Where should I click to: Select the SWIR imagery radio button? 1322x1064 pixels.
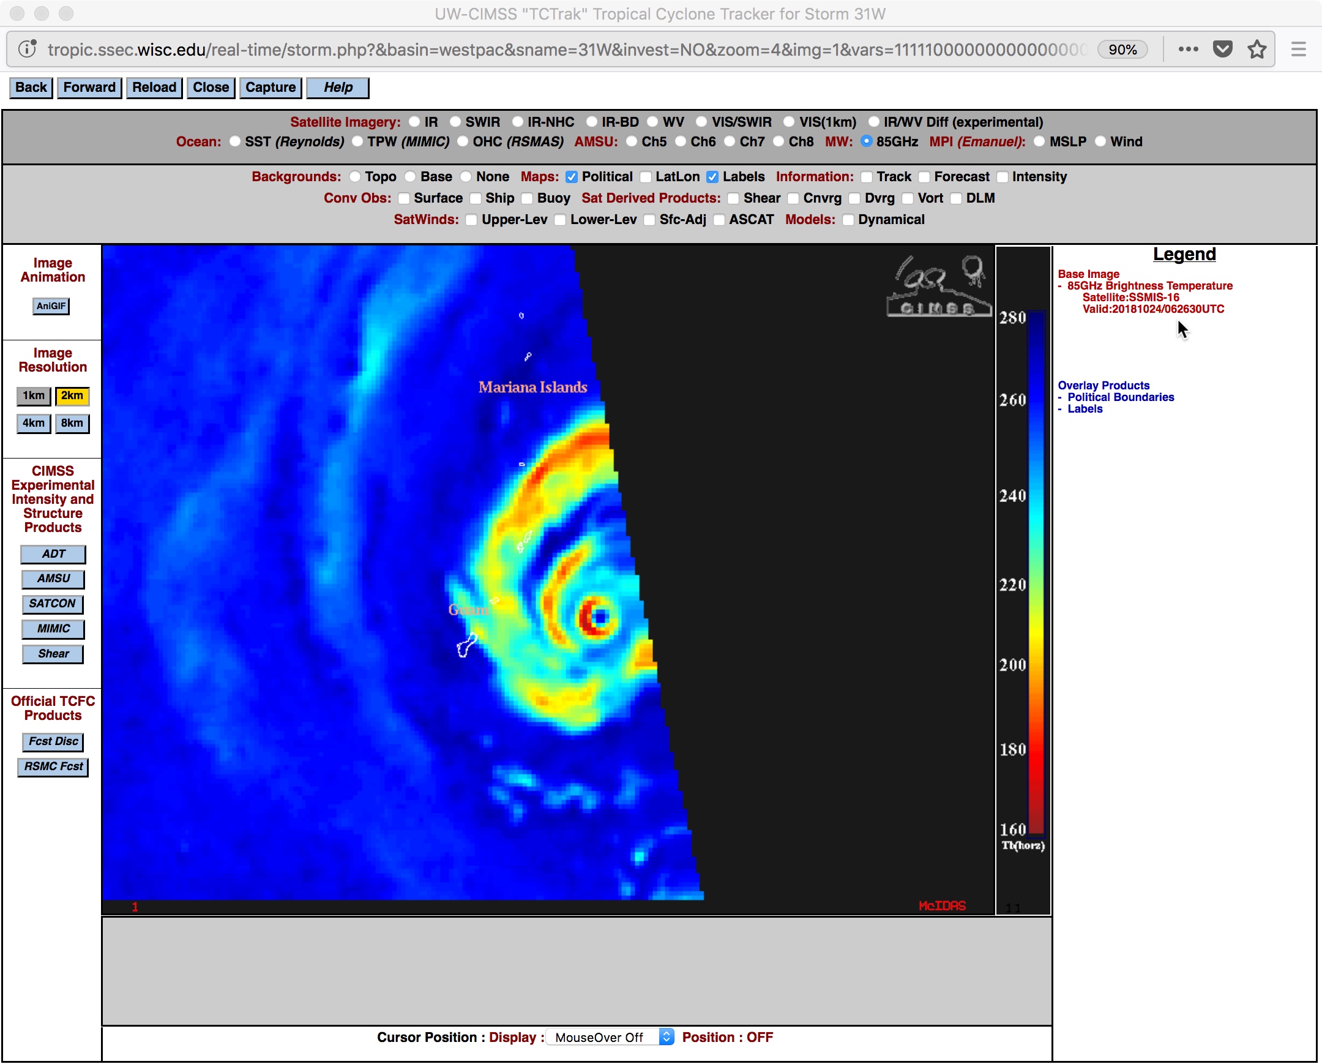point(455,122)
